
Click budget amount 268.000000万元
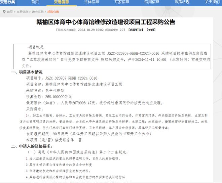[x=59, y=97]
